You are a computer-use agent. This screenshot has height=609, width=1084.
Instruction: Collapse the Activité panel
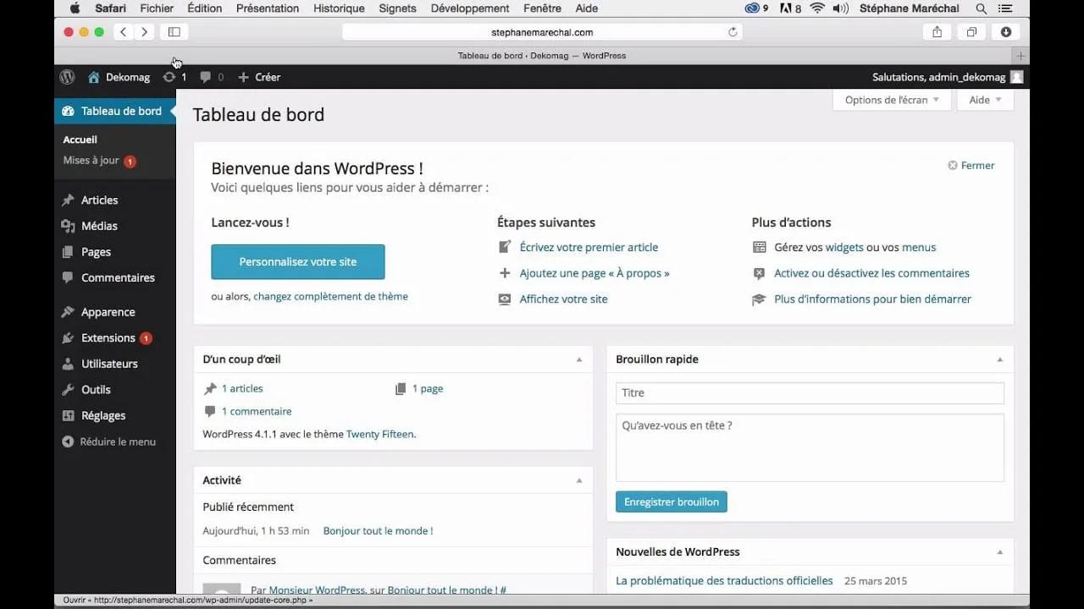click(579, 480)
